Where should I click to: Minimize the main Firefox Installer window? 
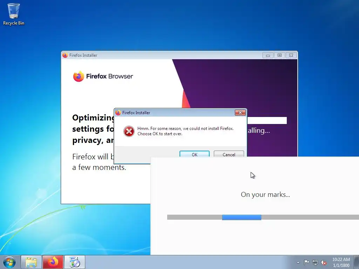tap(268, 55)
